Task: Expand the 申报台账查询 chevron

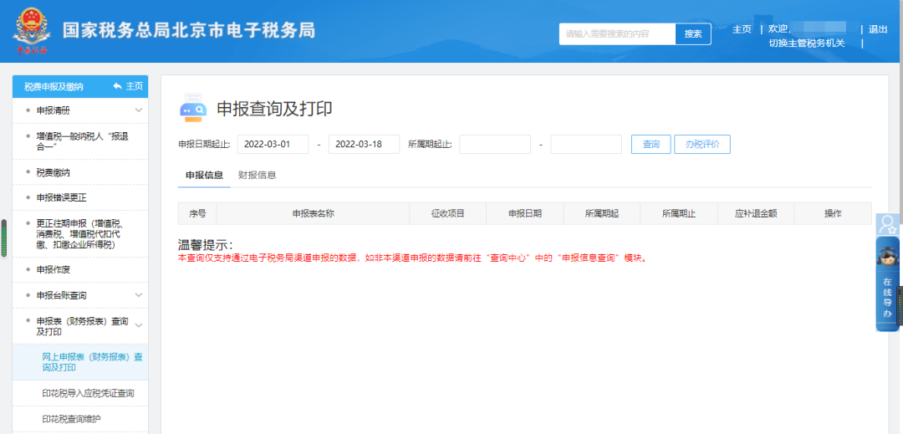Action: 139,294
